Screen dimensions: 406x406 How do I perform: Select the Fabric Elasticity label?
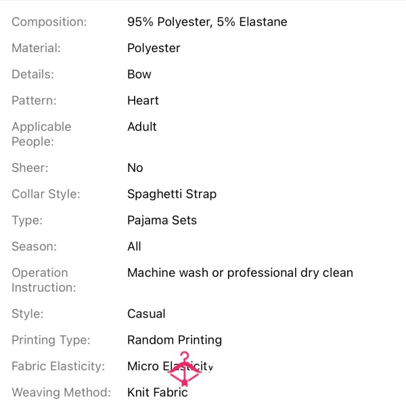click(58, 366)
